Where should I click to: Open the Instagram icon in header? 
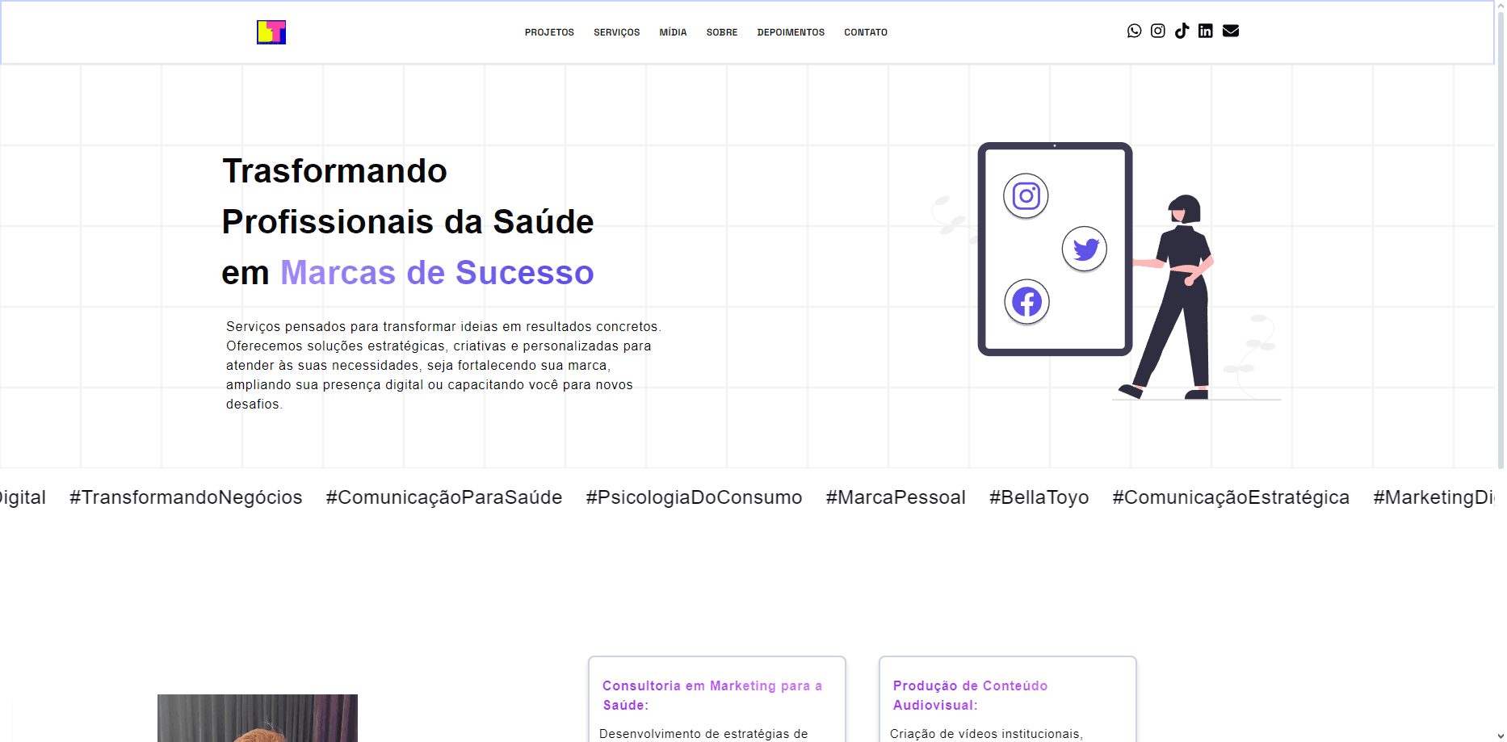click(x=1158, y=31)
